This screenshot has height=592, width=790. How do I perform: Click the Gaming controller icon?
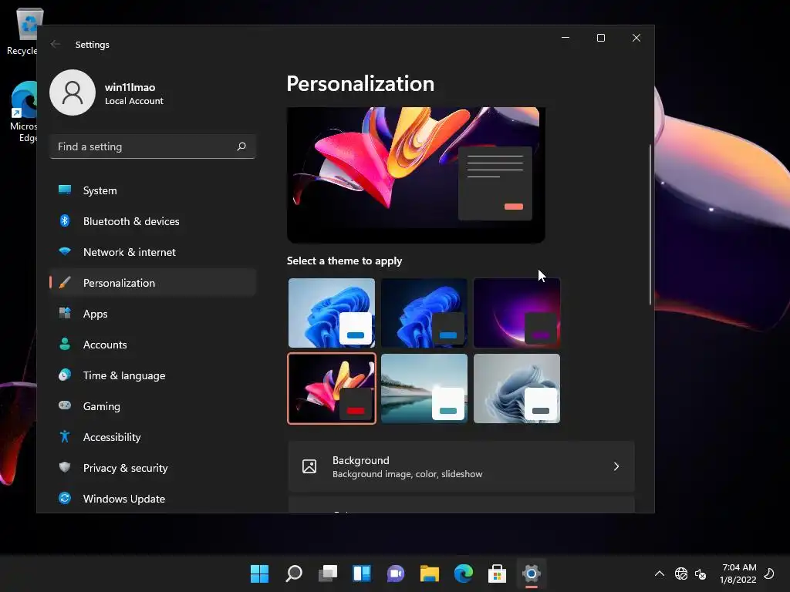(x=65, y=405)
